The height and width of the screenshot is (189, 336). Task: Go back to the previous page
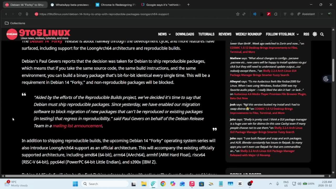tap(6, 14)
